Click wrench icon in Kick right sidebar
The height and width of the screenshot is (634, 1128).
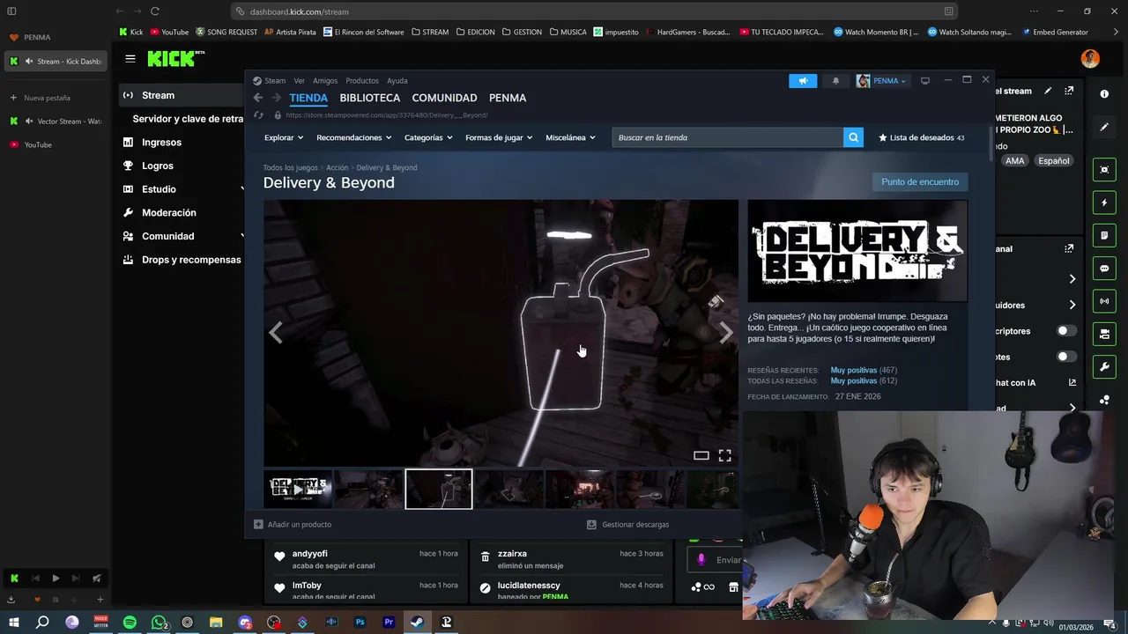click(1104, 366)
